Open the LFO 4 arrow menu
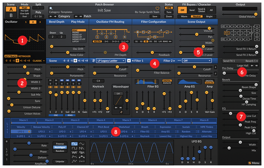Viewport: 264px width, 168px height. pyautogui.click(x=91, y=131)
